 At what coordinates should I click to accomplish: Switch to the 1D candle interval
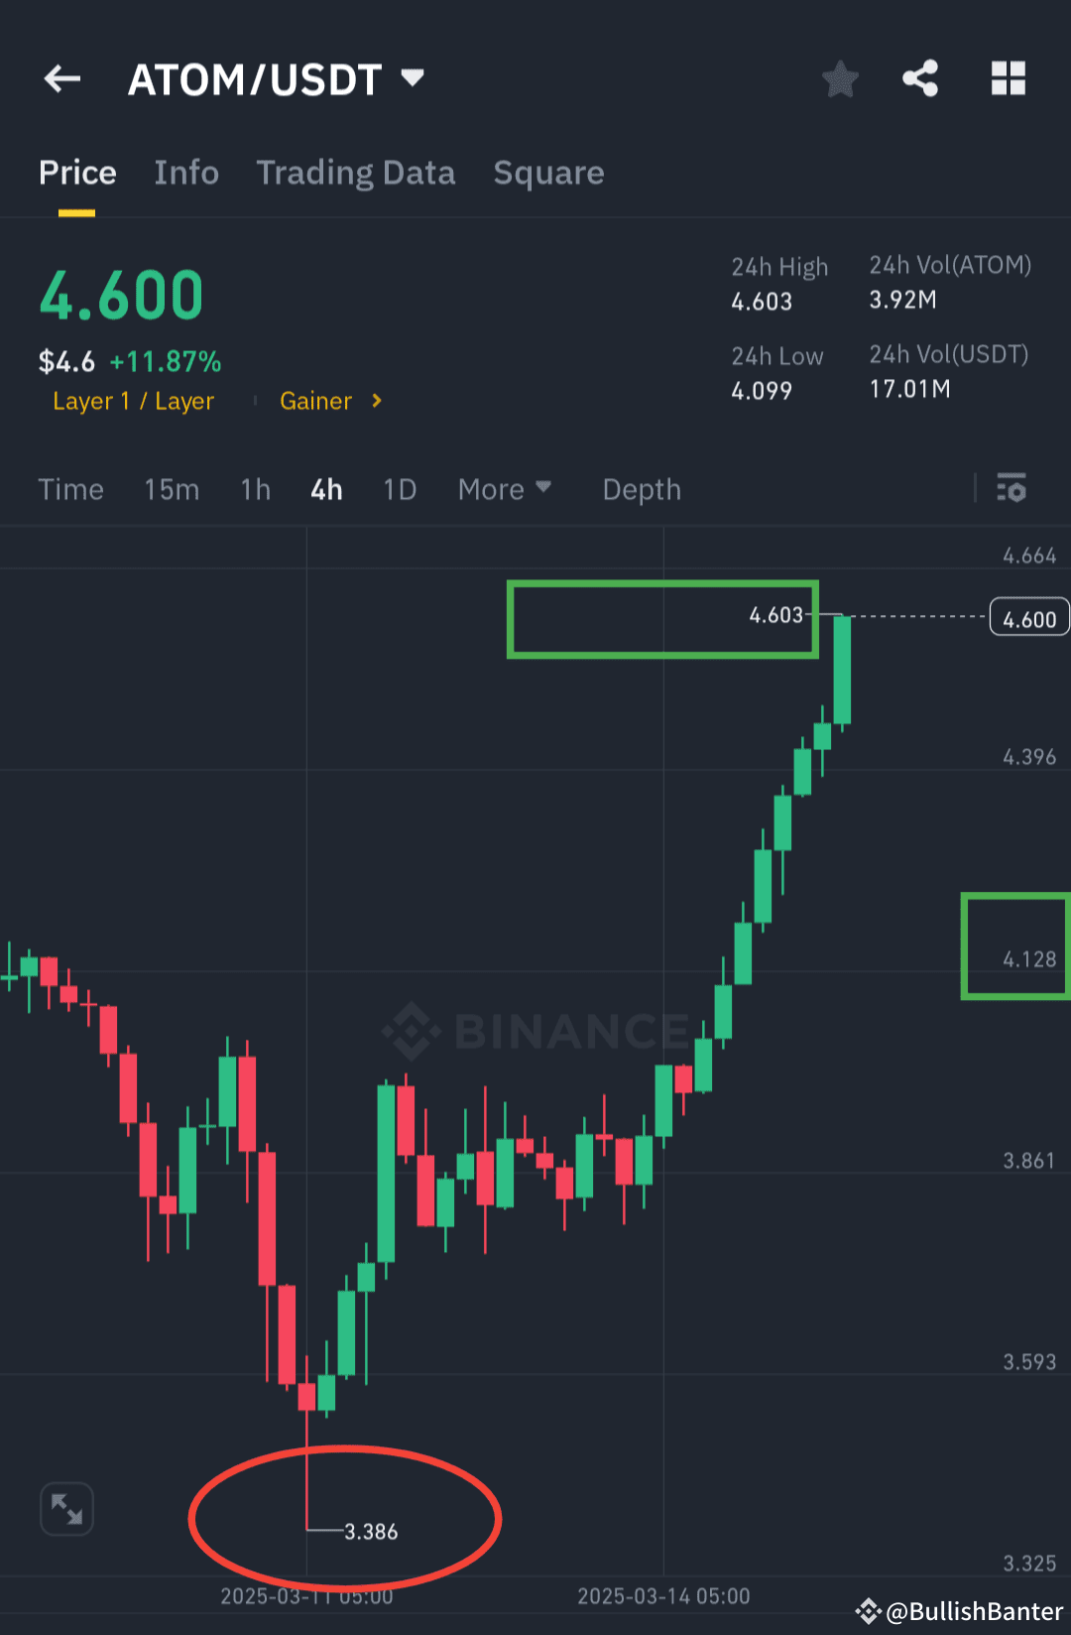[x=399, y=488]
